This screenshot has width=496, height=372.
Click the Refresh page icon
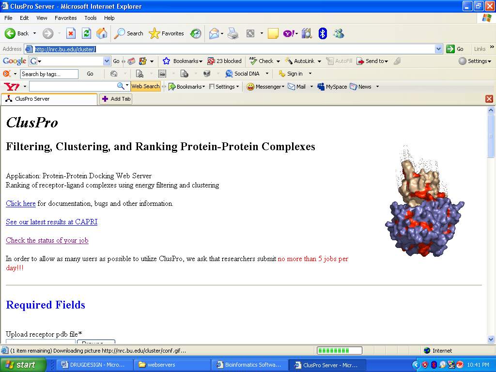(86, 33)
